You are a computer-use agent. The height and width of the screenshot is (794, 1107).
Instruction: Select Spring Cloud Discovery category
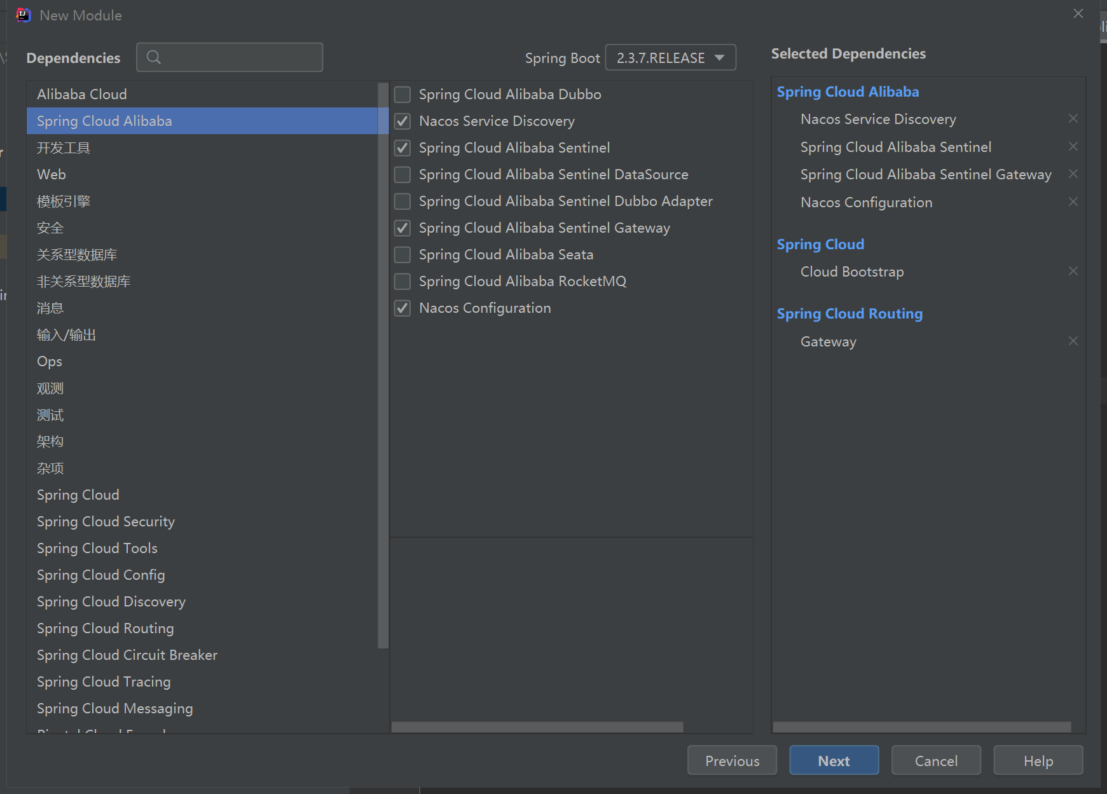[202, 601]
